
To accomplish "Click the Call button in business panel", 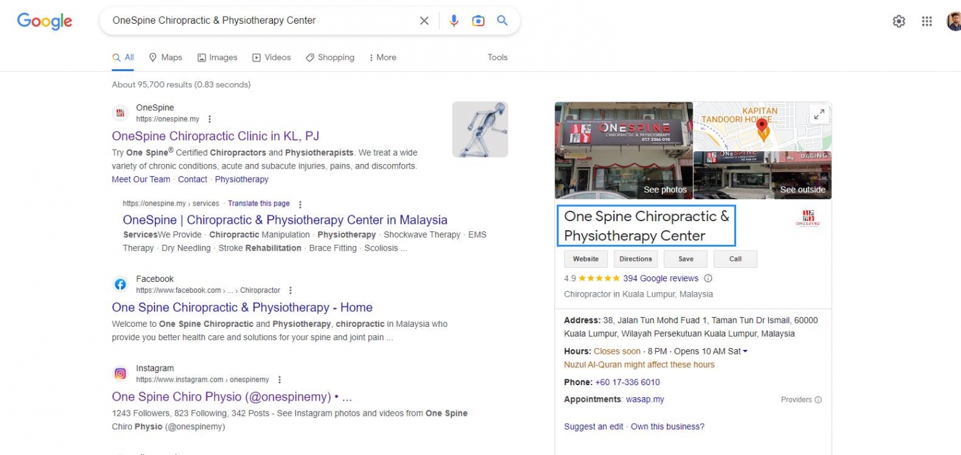I will coord(735,259).
